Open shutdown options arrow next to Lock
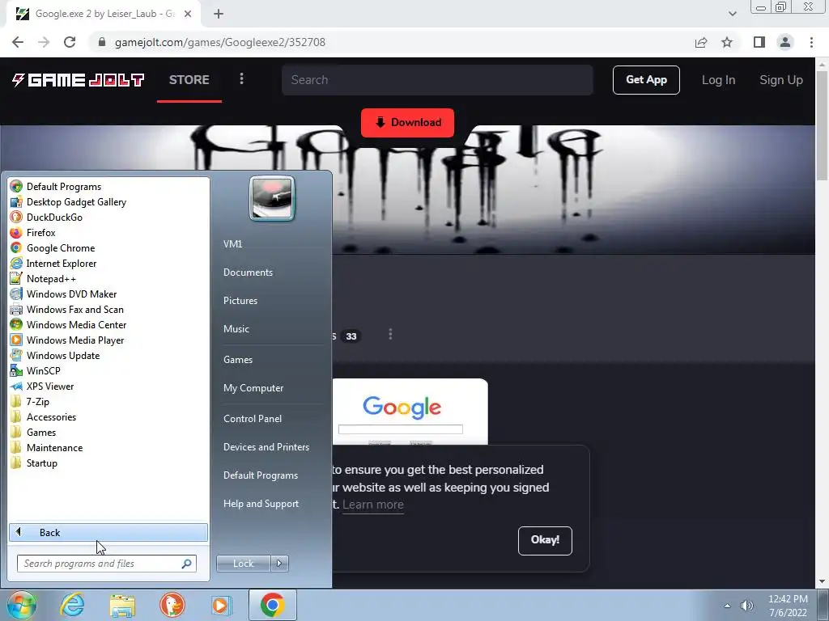This screenshot has width=829, height=621. 279,564
